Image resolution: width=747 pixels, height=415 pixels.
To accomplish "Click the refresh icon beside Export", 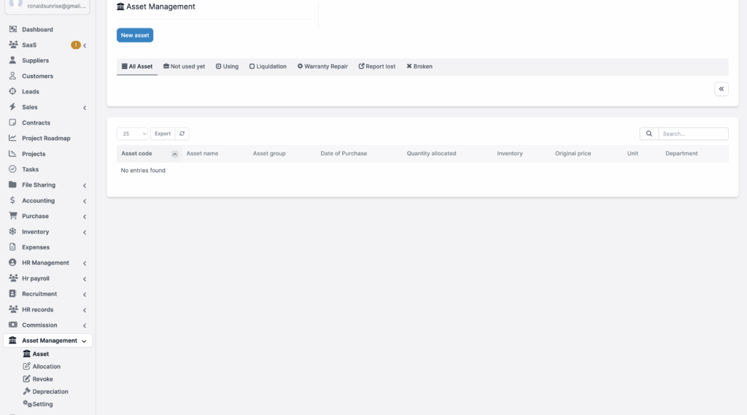I will 182,133.
